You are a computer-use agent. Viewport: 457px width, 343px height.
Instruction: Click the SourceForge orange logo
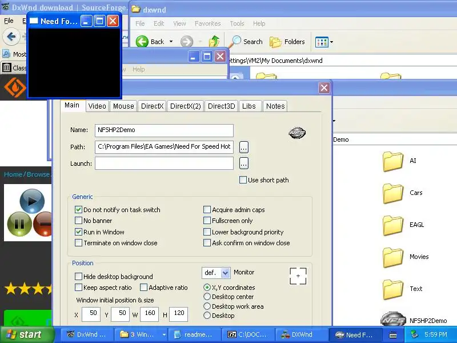point(15,87)
